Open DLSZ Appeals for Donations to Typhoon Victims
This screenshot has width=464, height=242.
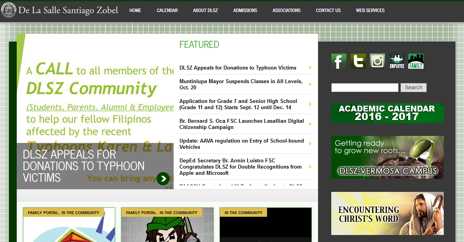click(237, 68)
